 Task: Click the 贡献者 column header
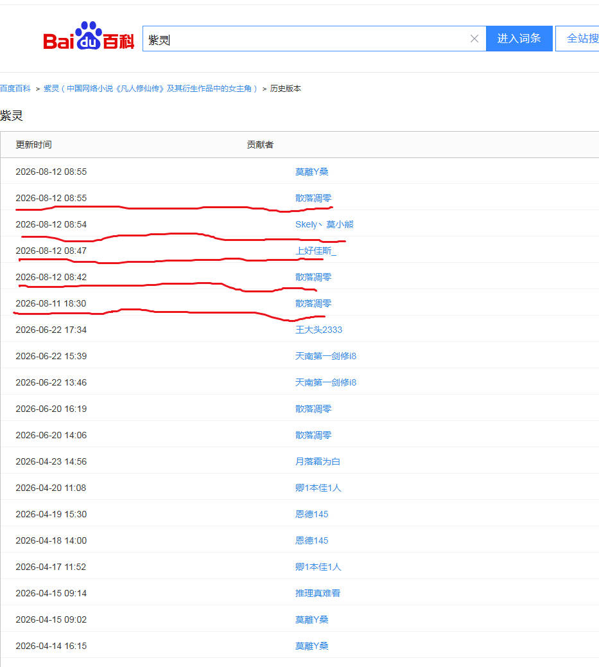pos(260,145)
